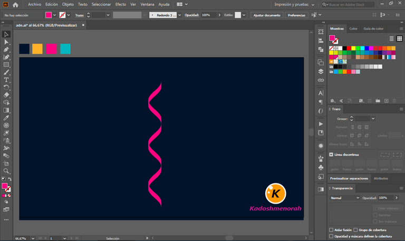
Task: Open the fill color dropdown in control bar
Action: [54, 15]
